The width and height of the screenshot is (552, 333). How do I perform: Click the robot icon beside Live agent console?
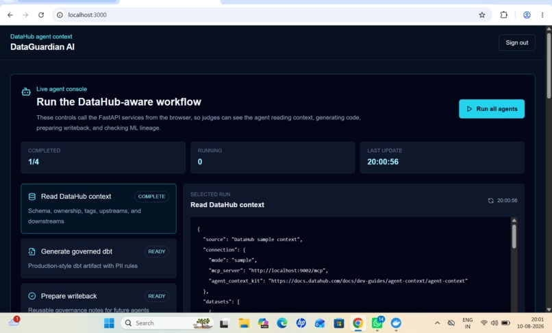pos(26,92)
